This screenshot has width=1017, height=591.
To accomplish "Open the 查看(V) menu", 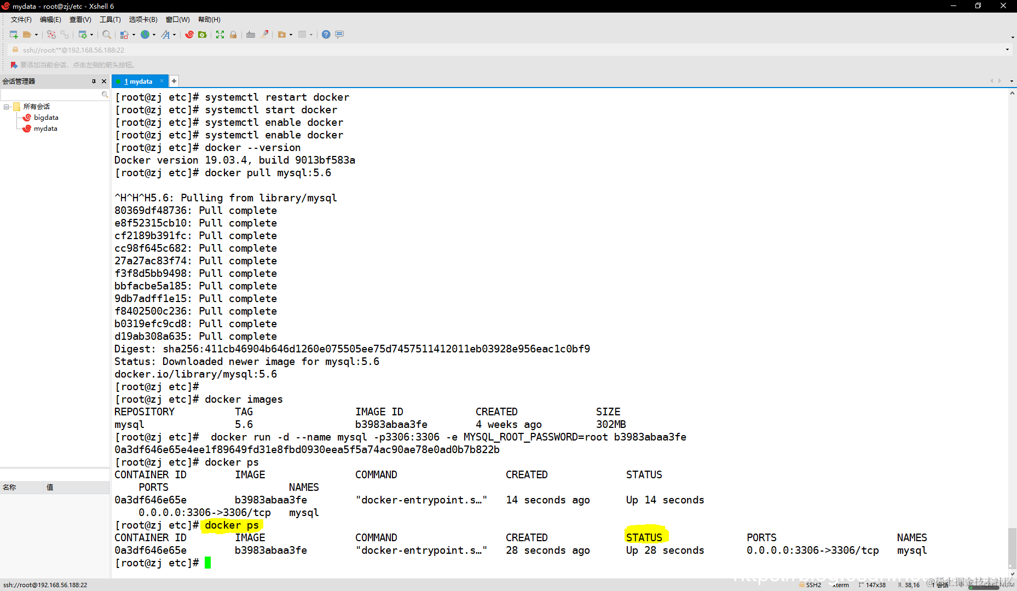I will click(80, 20).
